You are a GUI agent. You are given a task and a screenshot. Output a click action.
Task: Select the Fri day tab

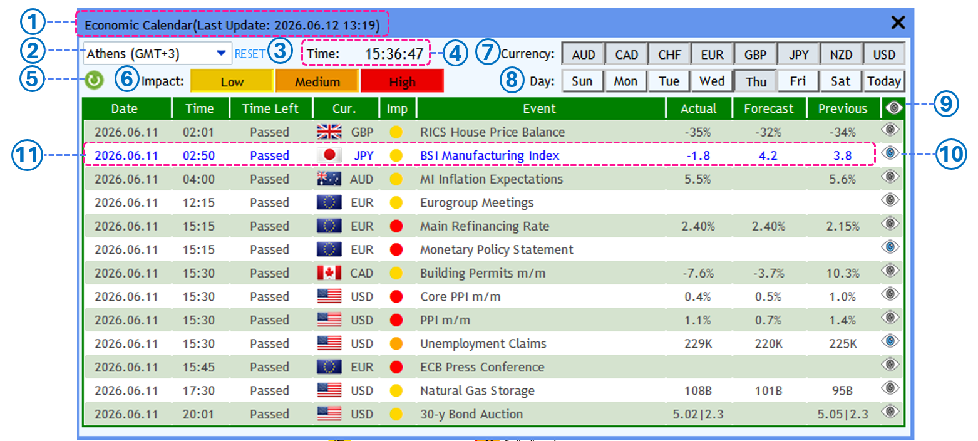[798, 81]
